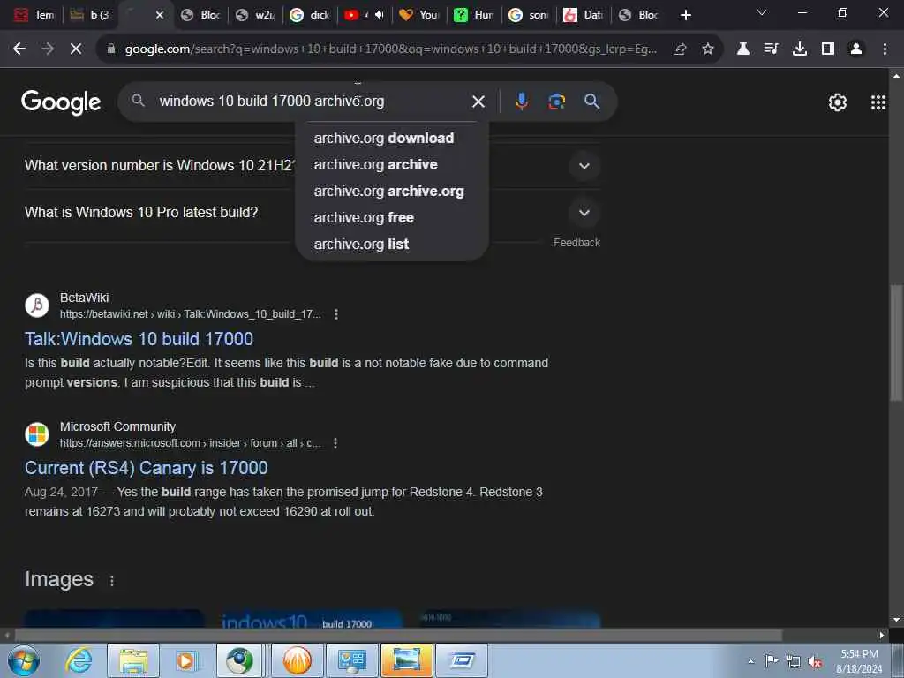Go back to the previous page
The width and height of the screenshot is (904, 678).
19,49
